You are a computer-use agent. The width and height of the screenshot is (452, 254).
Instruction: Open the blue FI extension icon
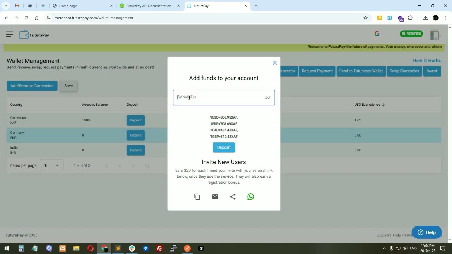click(x=390, y=18)
